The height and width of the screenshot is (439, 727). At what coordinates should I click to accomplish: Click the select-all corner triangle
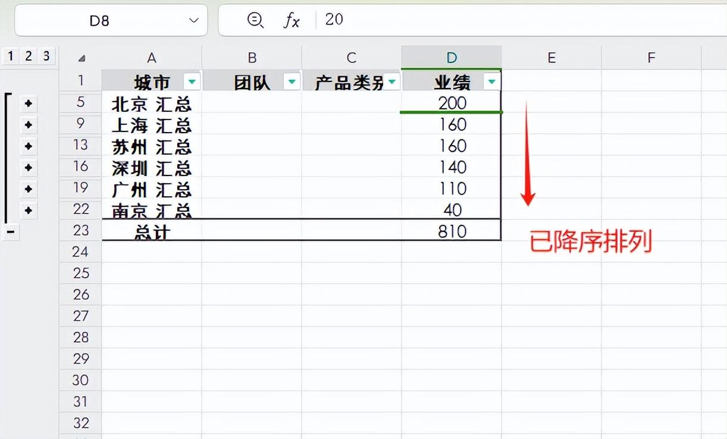[x=82, y=58]
